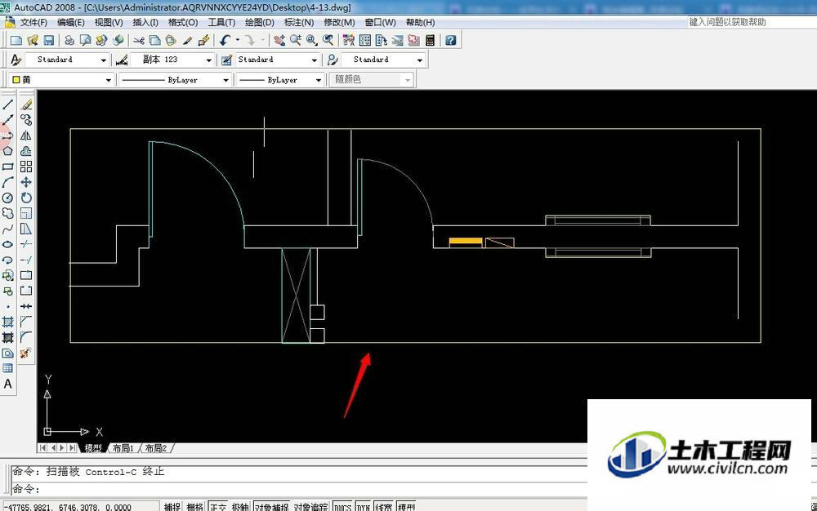Image resolution: width=817 pixels, height=511 pixels.
Task: Click the 命令: command line input
Action: [x=299, y=489]
